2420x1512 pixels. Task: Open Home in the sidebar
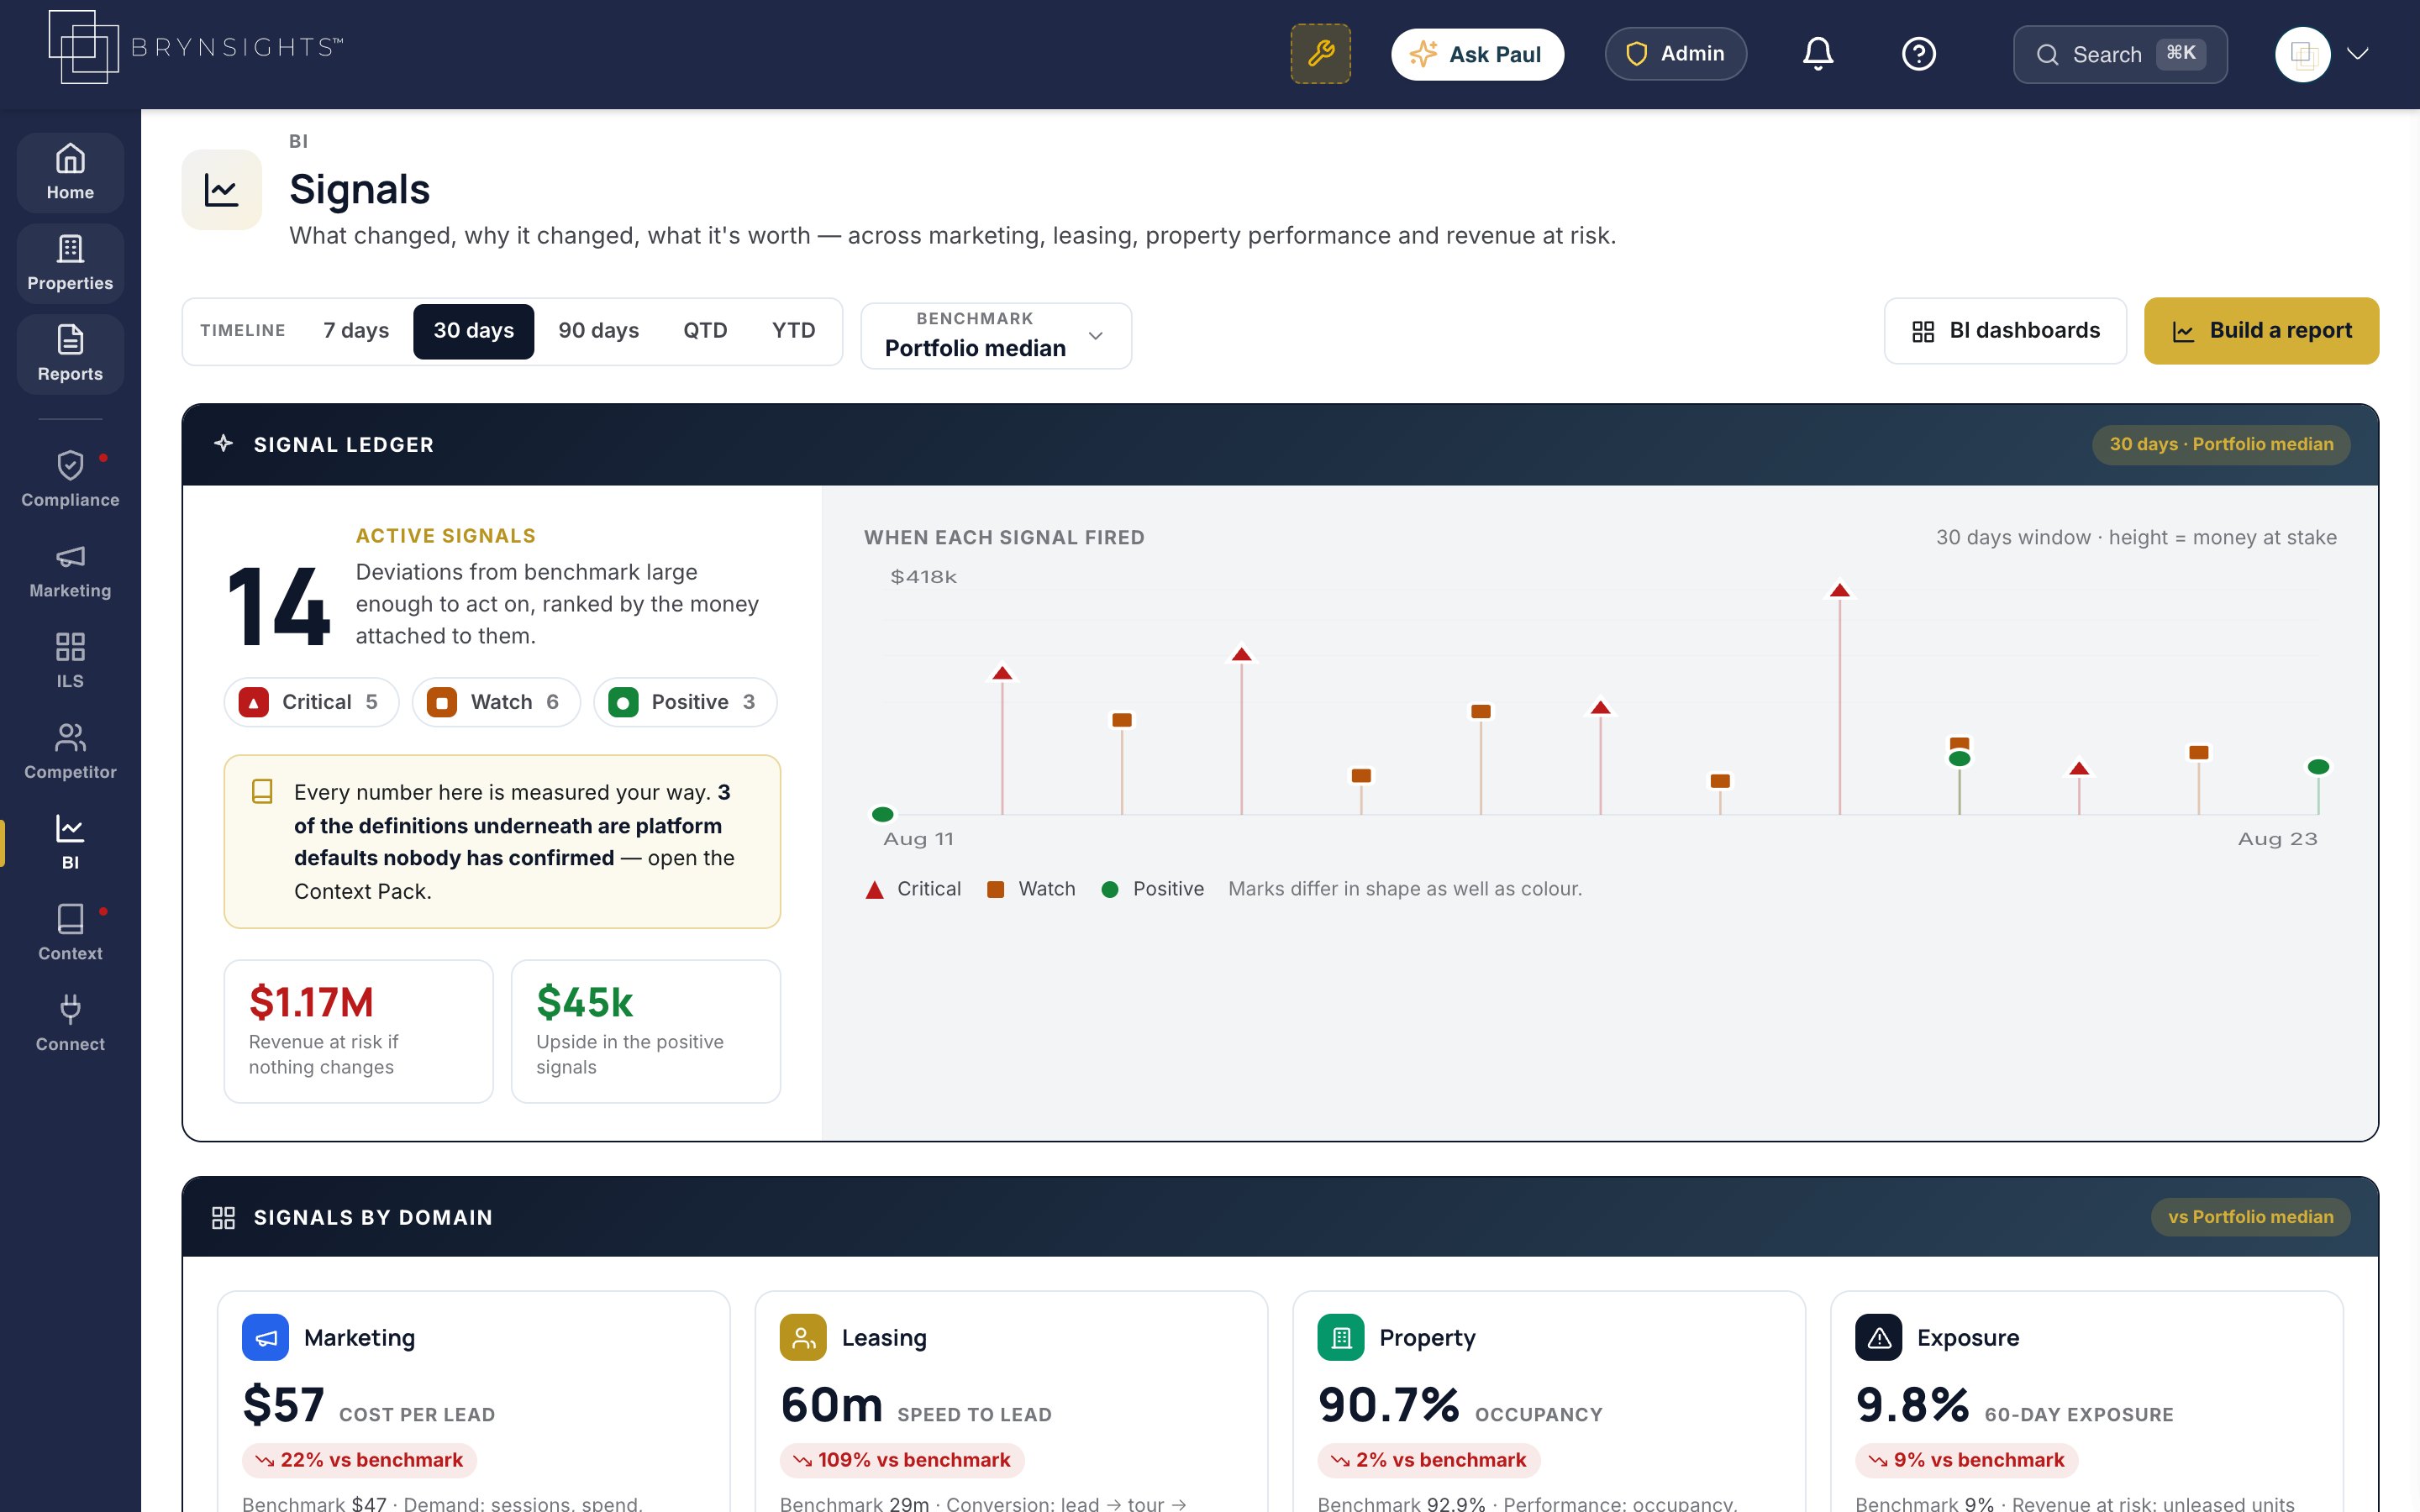tap(70, 172)
